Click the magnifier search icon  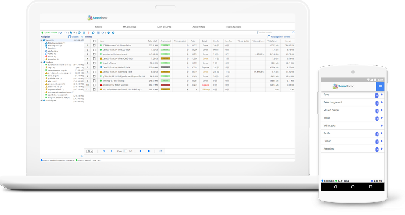coord(294,33)
